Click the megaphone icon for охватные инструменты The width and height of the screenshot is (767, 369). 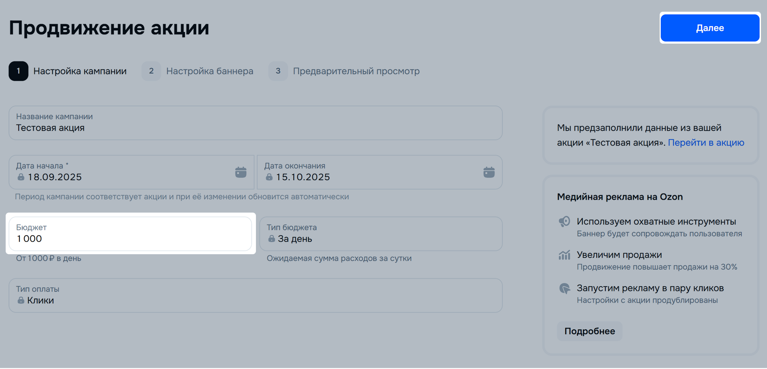click(x=564, y=221)
